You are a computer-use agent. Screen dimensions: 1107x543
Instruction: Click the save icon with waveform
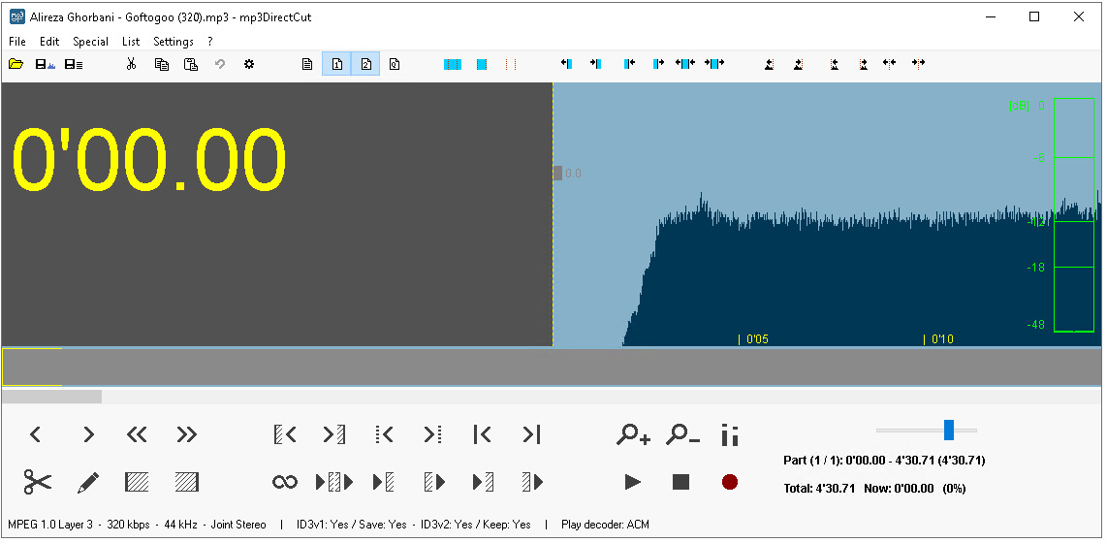click(x=46, y=64)
